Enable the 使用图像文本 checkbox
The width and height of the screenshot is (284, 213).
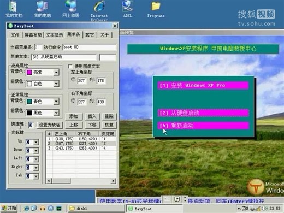click(70, 66)
